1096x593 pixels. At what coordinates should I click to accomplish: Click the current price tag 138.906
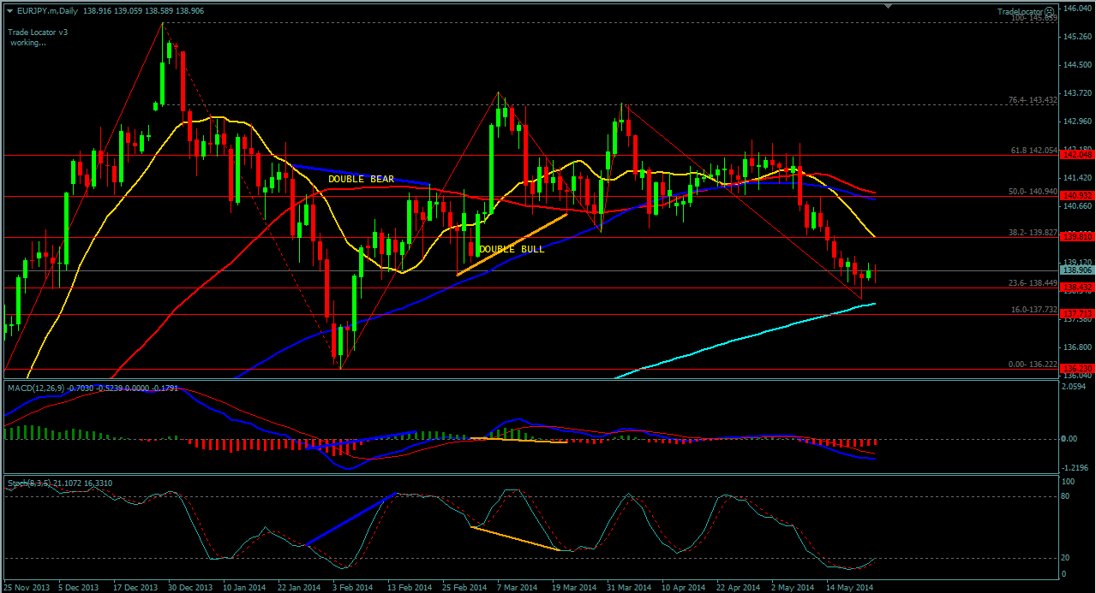[x=1076, y=270]
